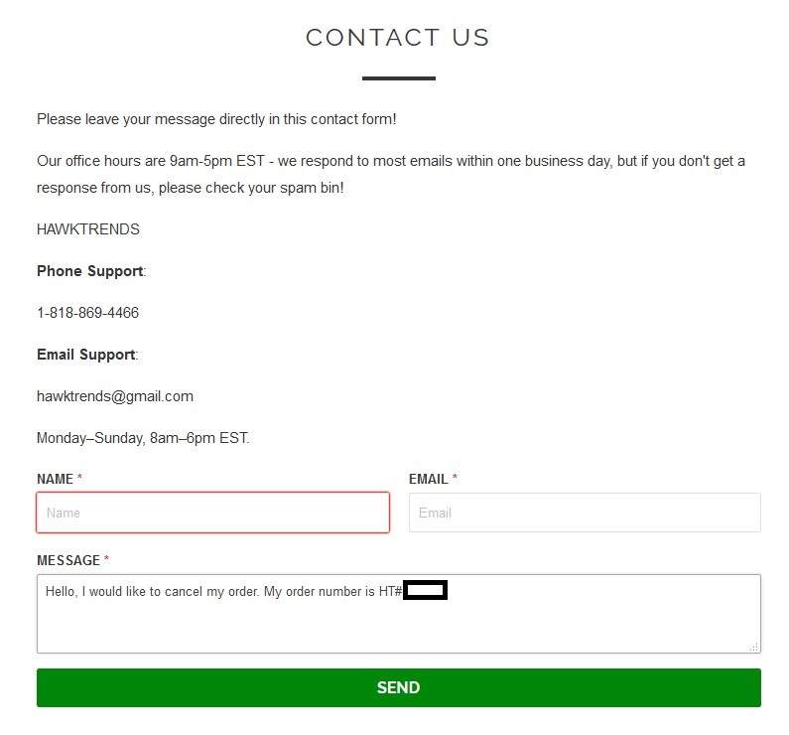Click the red asterisk beside EMAIL
Viewport: 789px width, 735px height.
pyautogui.click(x=455, y=479)
